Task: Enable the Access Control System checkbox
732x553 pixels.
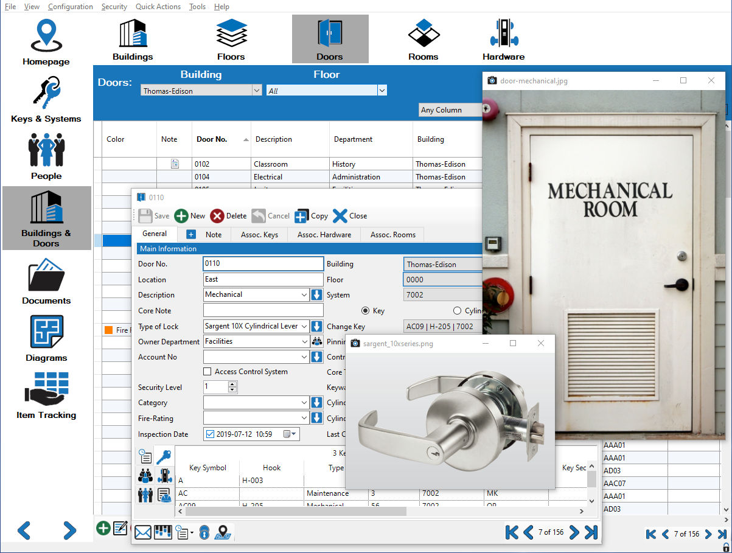Action: tap(207, 372)
